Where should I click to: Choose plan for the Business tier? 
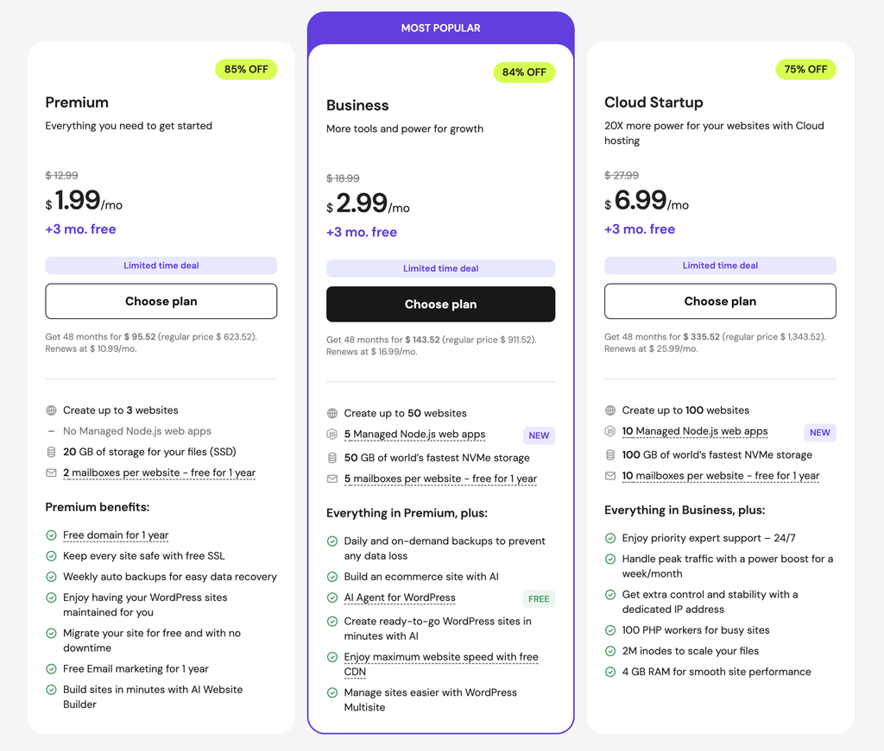pos(440,304)
